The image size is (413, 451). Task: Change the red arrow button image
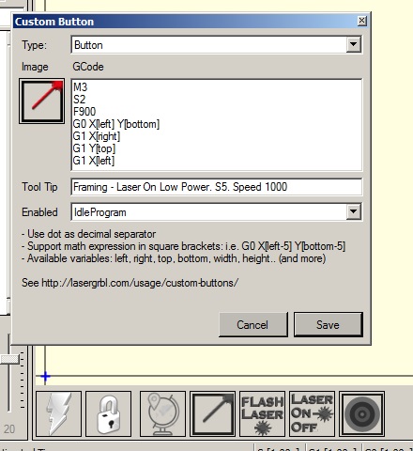[x=42, y=101]
